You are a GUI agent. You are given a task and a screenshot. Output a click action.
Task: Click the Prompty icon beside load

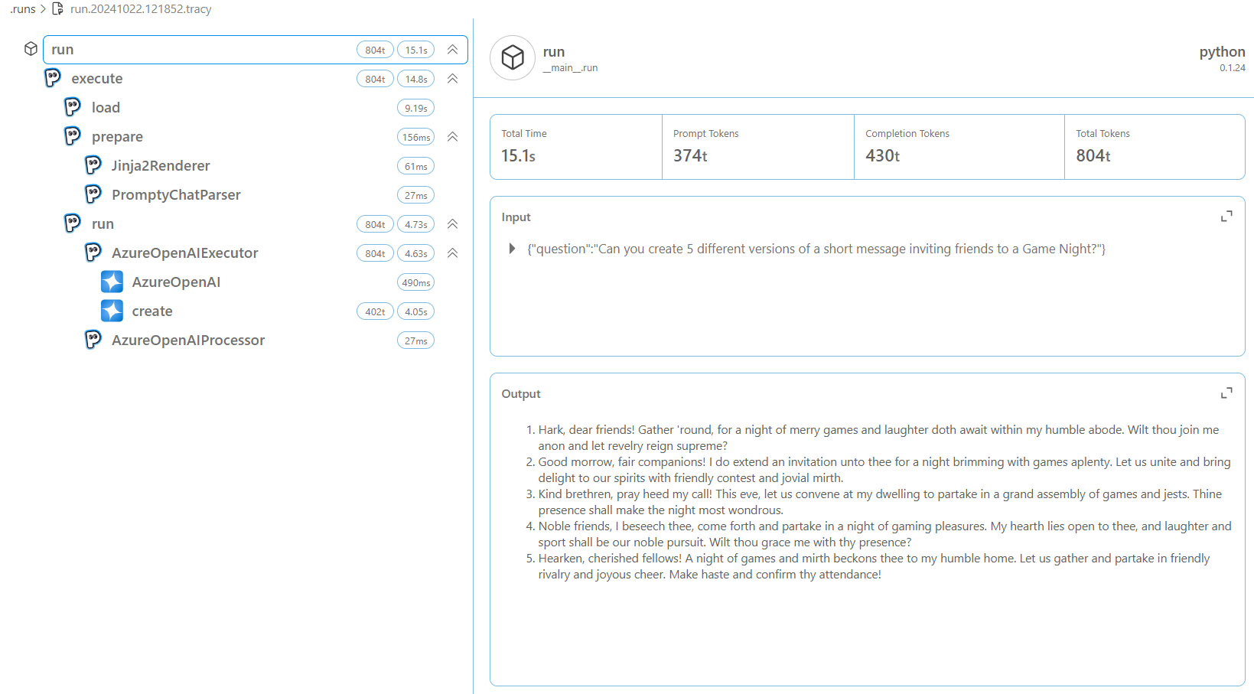pos(73,107)
